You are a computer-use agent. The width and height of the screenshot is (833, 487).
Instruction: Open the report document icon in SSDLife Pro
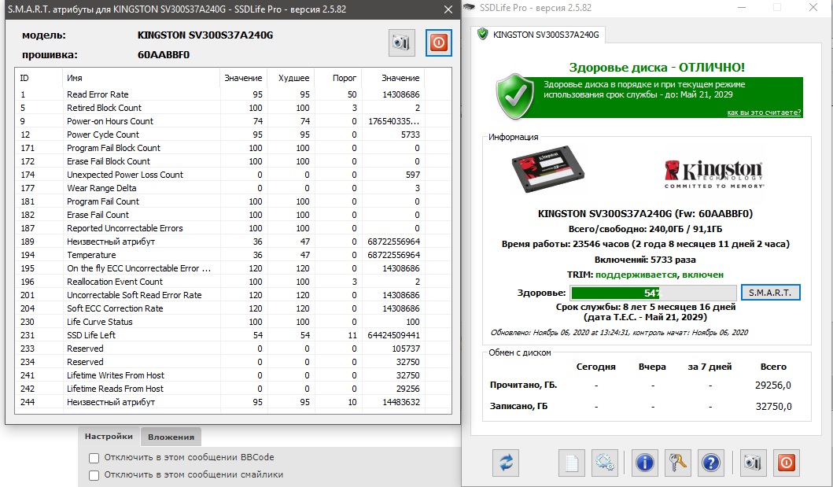pos(572,463)
